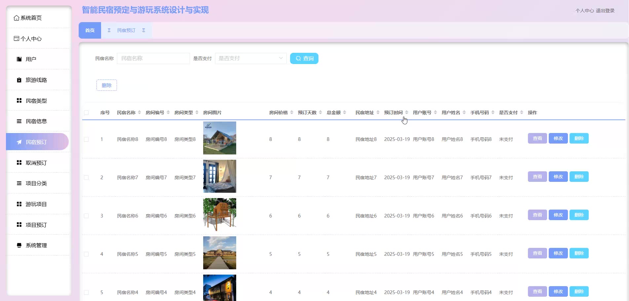Click the 用户 sidebar icon

(x=19, y=59)
